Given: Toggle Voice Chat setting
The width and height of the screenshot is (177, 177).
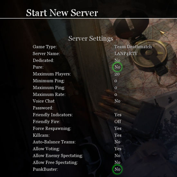Looking at the screenshot, I should [117, 101].
